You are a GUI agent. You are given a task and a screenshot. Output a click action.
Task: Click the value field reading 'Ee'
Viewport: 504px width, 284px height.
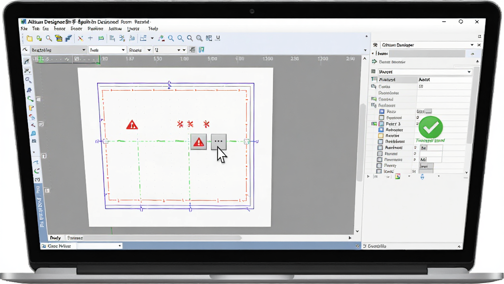point(431,148)
